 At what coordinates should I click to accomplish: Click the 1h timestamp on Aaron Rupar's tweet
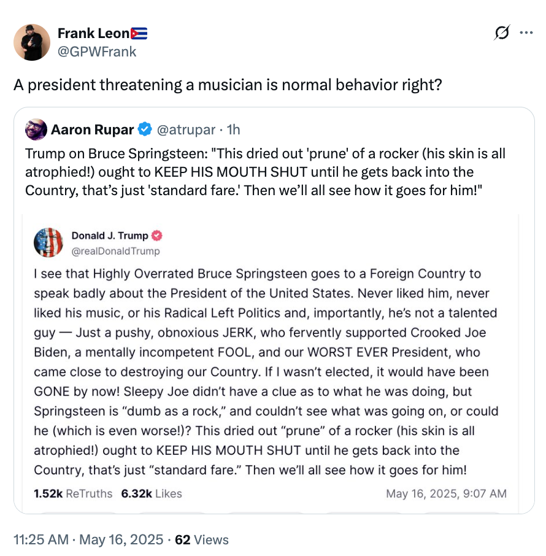(234, 129)
